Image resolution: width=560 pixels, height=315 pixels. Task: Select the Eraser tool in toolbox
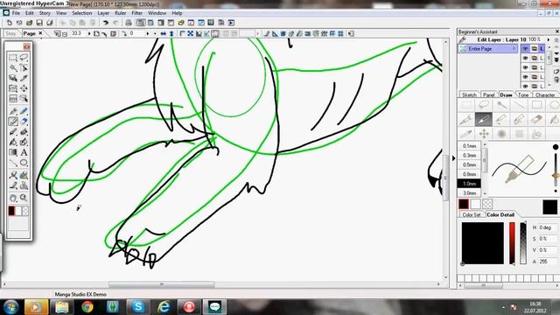click(x=24, y=122)
